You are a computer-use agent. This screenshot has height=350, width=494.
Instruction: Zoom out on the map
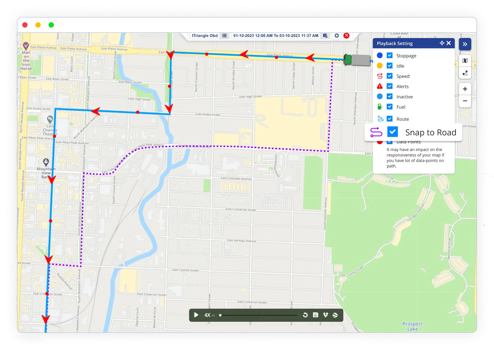(x=465, y=101)
